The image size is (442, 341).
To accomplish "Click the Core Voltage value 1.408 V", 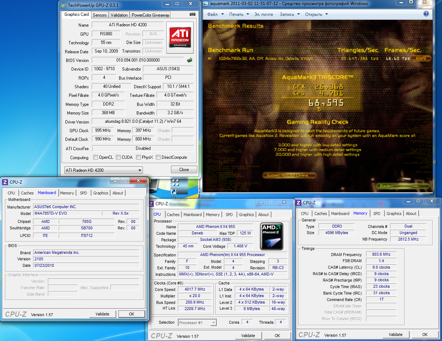I will pos(240,246).
